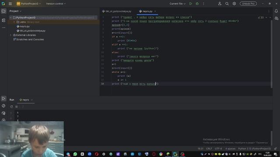Click 4 spaces indent setting
This screenshot has height=157, width=280.
[x=230, y=149]
